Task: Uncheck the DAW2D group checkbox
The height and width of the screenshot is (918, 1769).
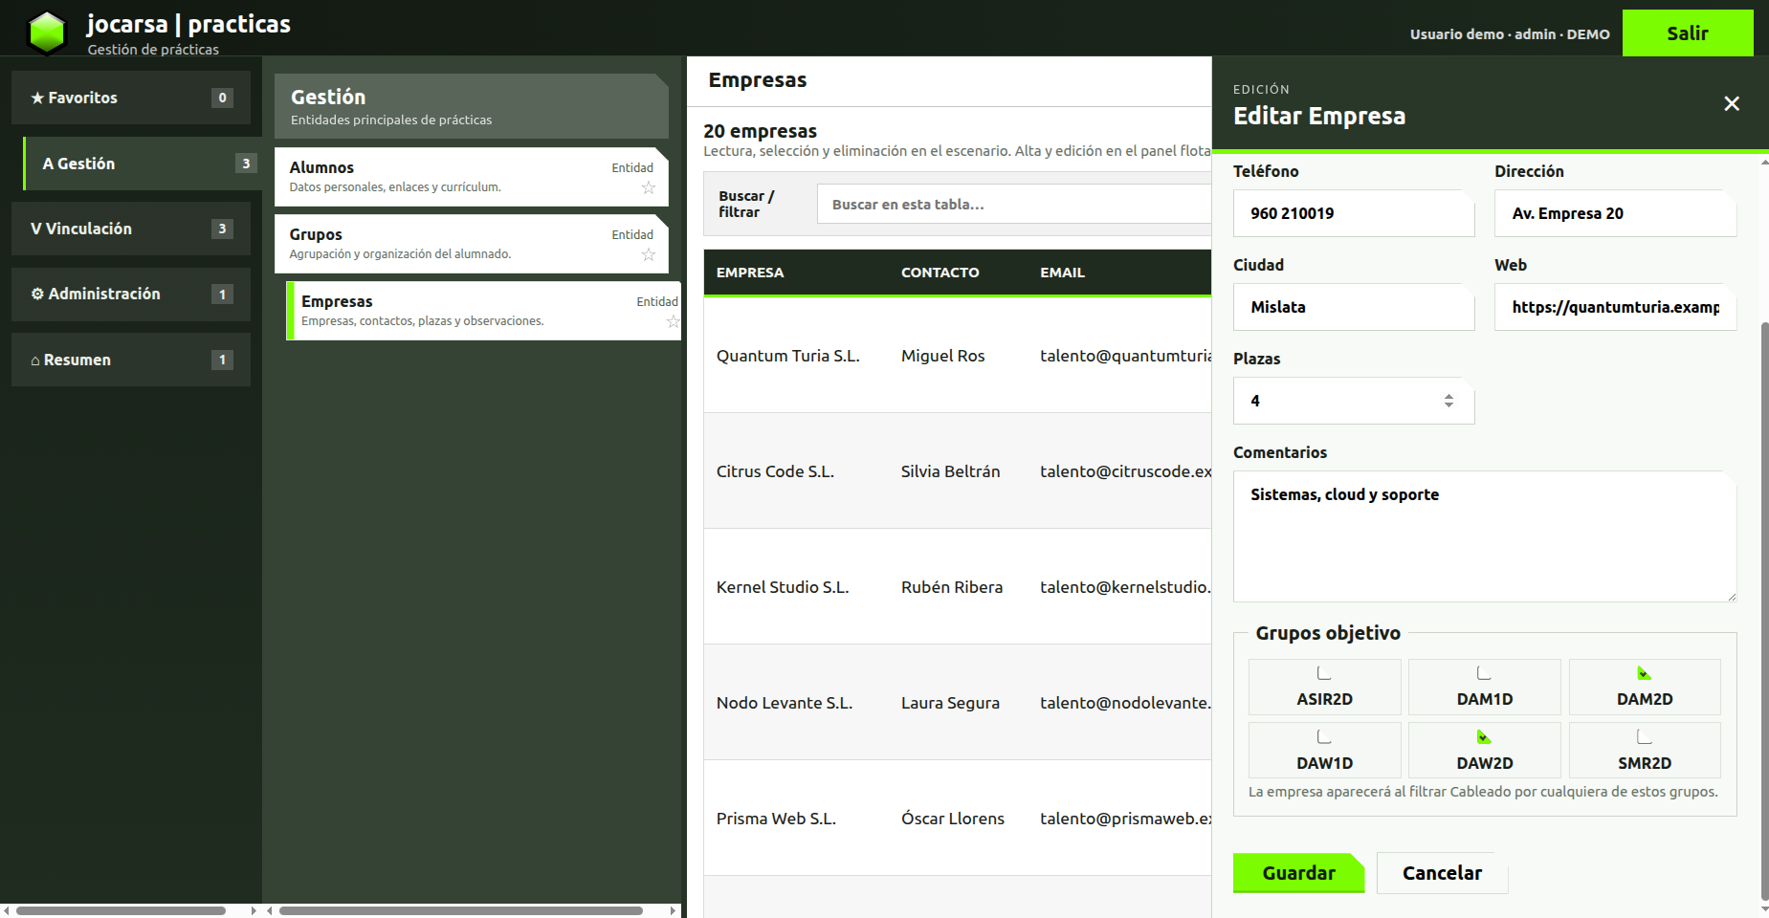Action: click(x=1484, y=737)
